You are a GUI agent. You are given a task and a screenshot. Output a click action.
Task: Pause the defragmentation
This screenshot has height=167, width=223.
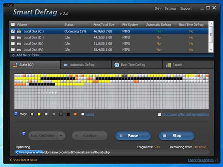133,136
